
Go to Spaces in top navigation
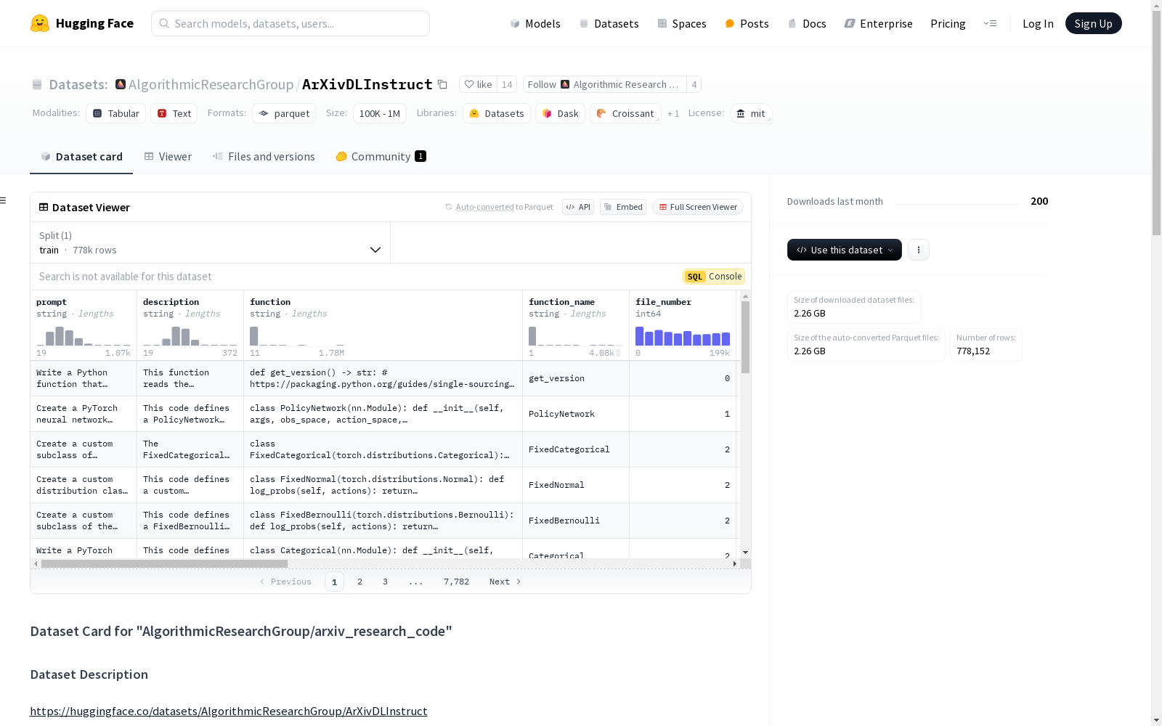[681, 23]
